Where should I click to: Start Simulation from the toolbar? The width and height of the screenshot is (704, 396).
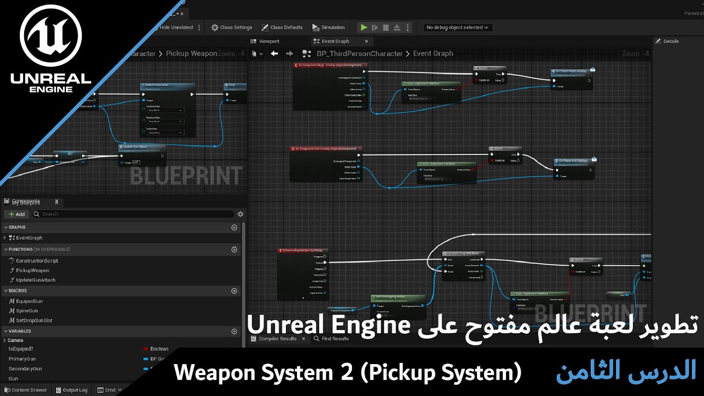[328, 28]
